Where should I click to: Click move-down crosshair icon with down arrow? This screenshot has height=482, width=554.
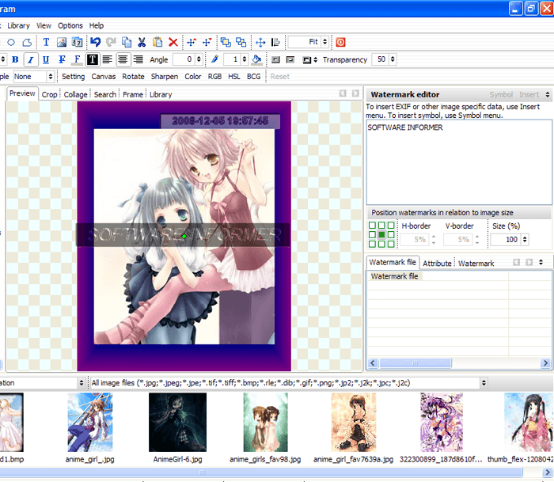(207, 43)
